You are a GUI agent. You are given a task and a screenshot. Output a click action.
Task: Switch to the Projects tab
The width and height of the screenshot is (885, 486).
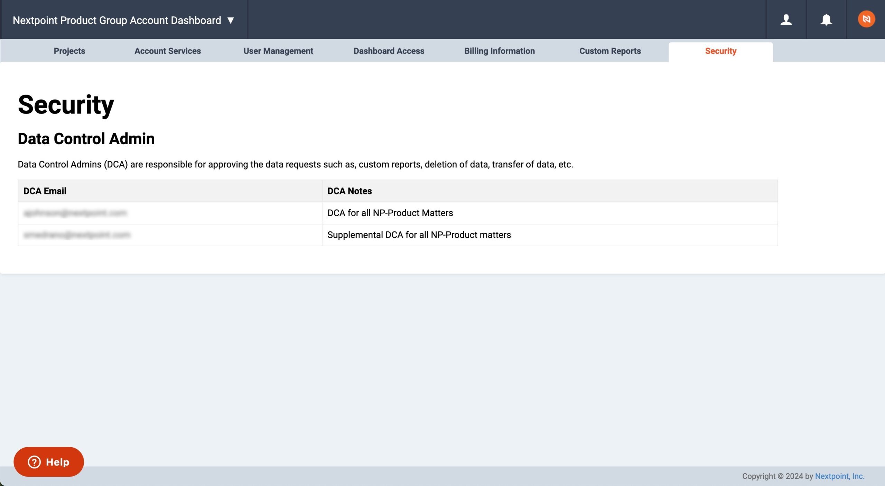tap(69, 51)
